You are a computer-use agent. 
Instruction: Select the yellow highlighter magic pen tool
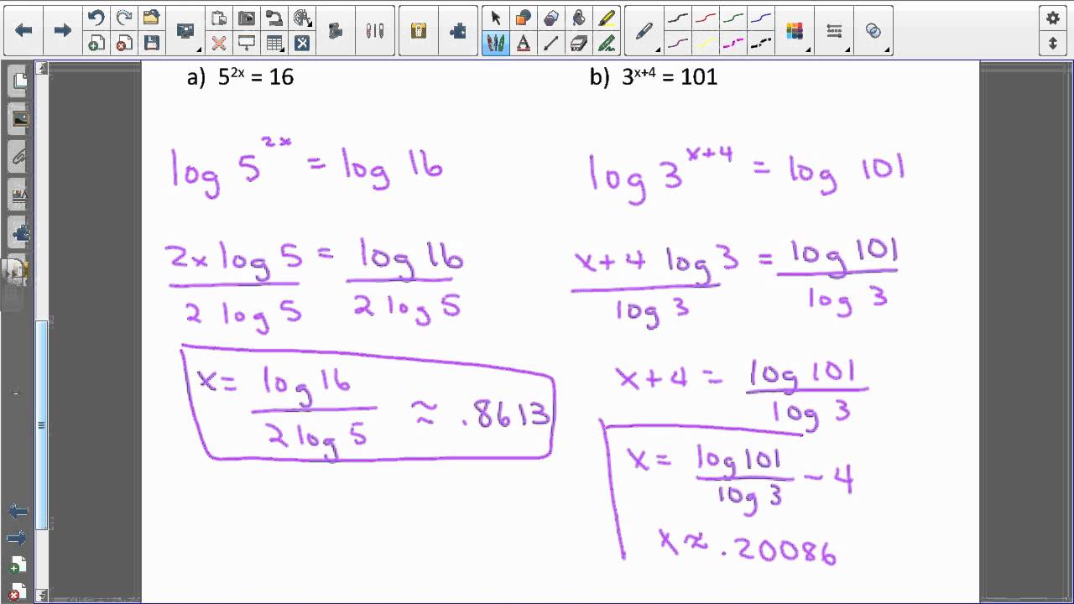coord(606,18)
